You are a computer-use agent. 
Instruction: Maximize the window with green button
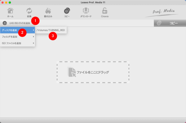pyautogui.click(x=10, y=2)
